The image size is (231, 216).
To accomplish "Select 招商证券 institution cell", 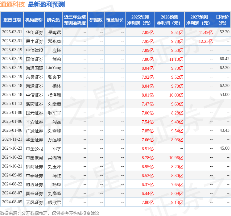I will click(x=35, y=167).
